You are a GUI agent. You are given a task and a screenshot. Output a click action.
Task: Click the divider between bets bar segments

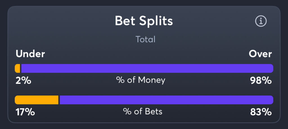click(x=59, y=100)
